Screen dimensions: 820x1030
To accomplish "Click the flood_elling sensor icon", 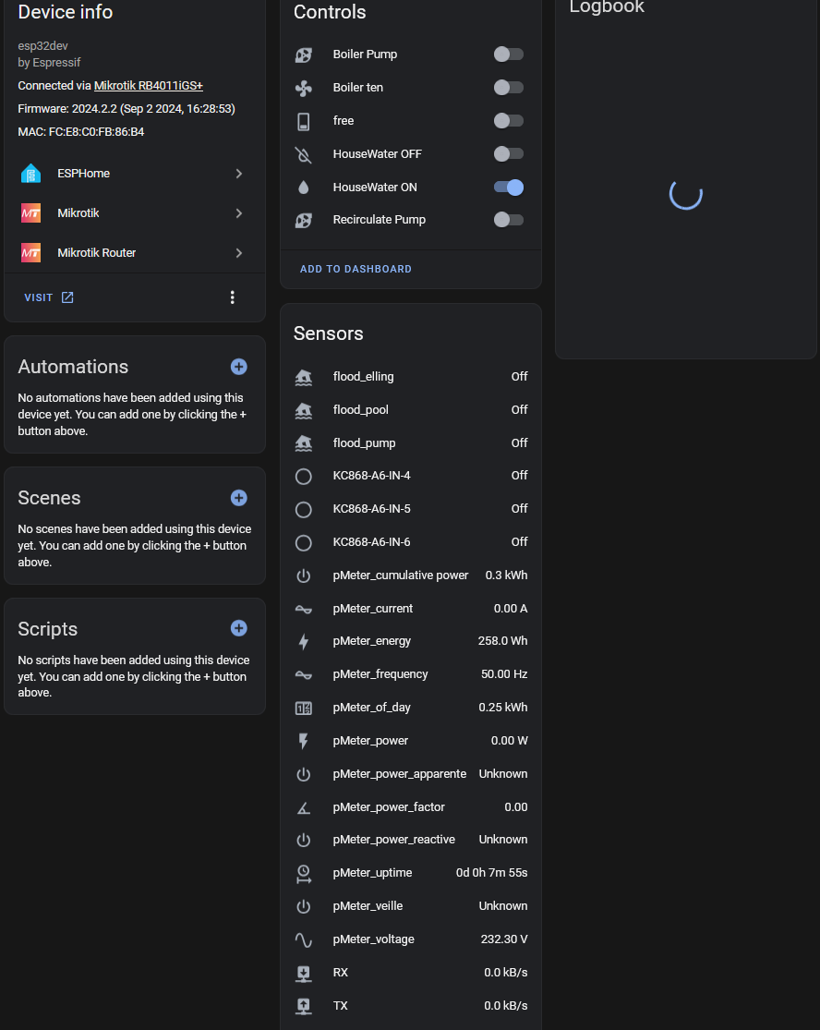I will tap(303, 377).
